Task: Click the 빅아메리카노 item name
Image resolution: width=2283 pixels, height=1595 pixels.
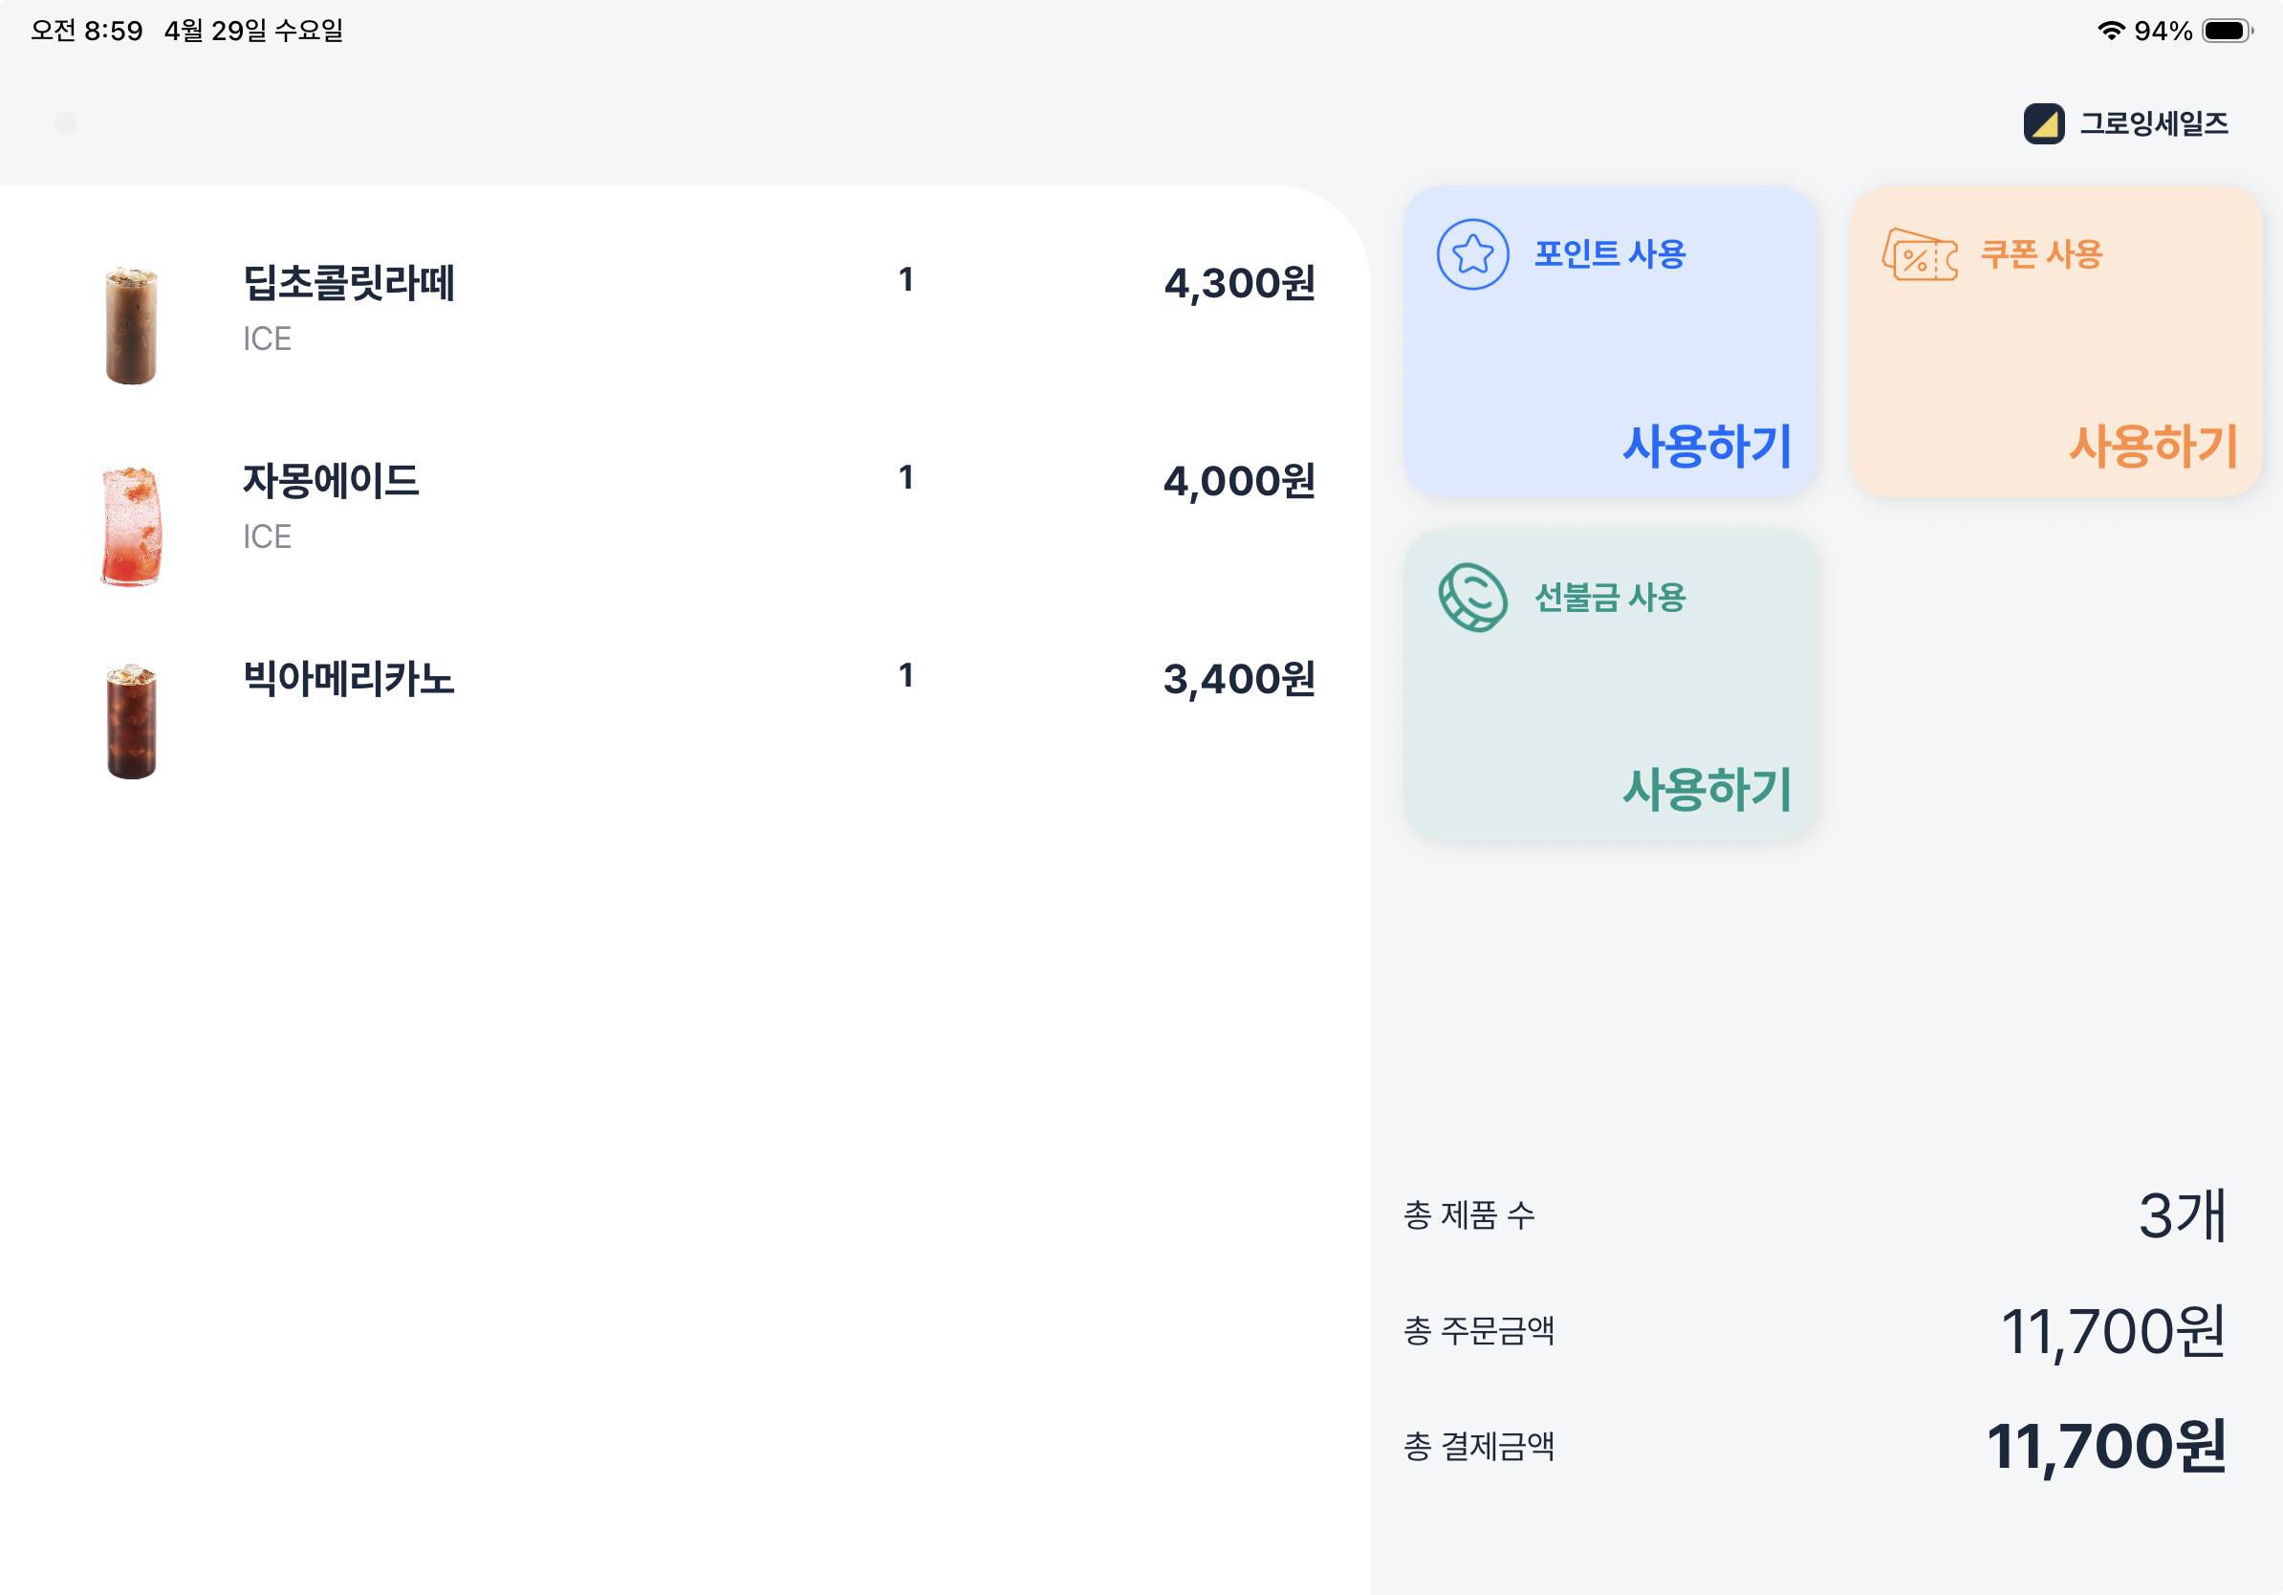Action: [349, 679]
